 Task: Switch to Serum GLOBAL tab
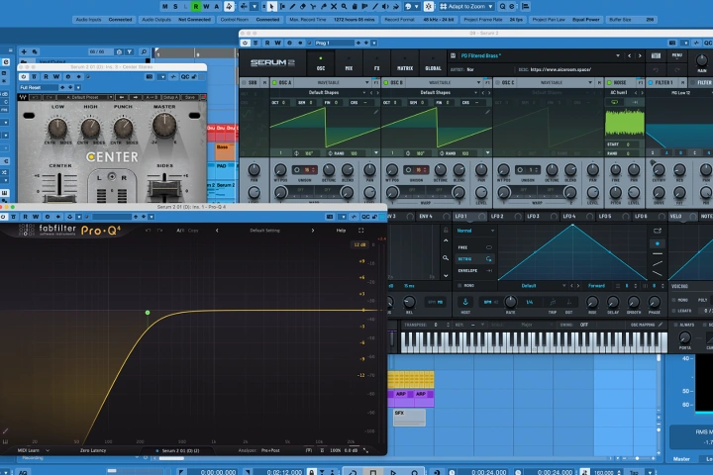(433, 63)
